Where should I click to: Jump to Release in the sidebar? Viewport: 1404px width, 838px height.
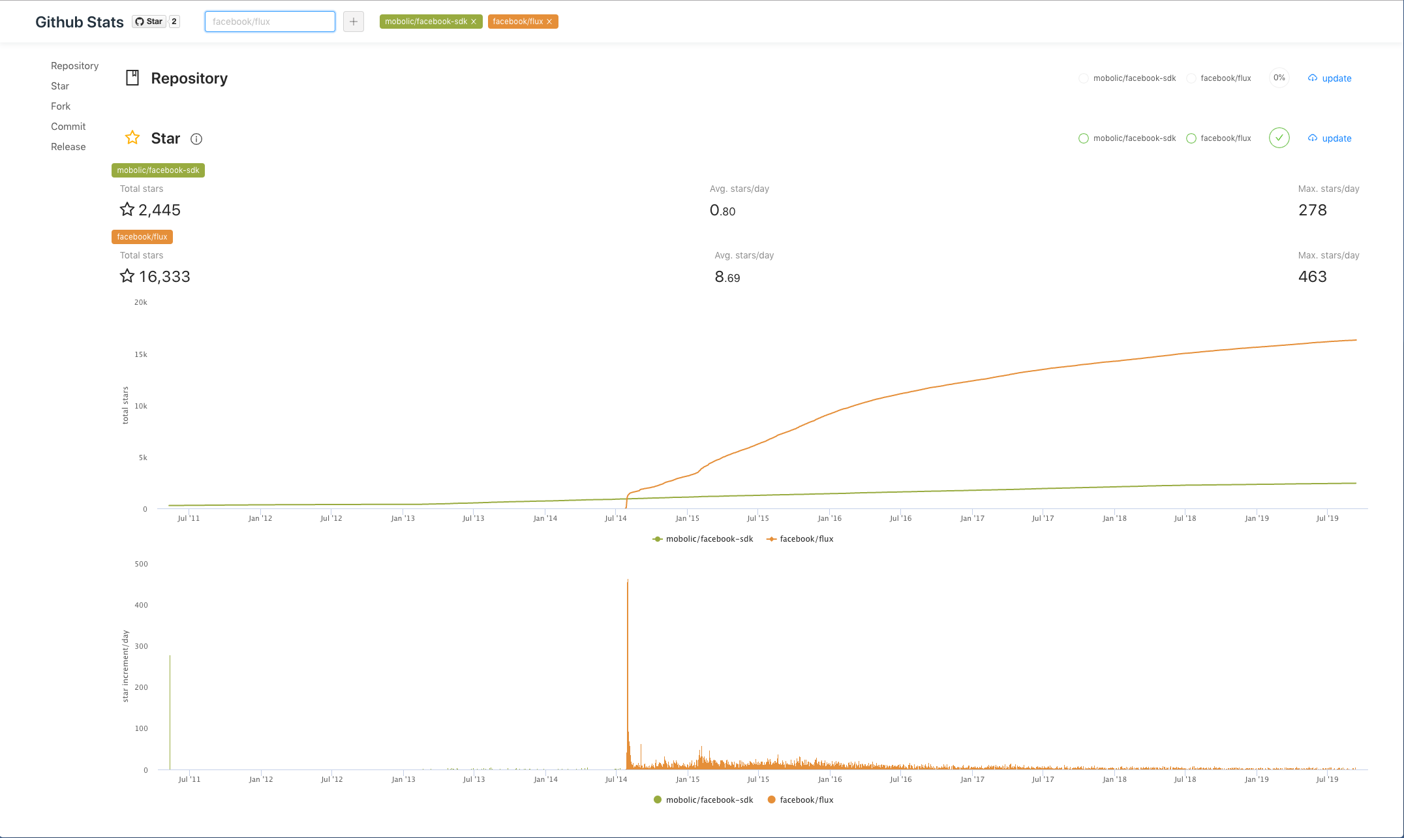click(x=69, y=147)
